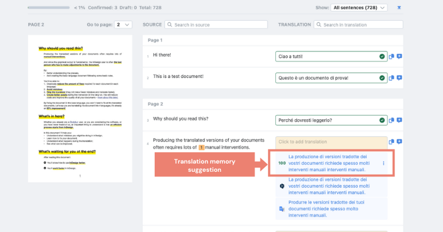The height and width of the screenshot is (232, 443).
Task: Click the "100" match score value
Action: tap(282, 163)
